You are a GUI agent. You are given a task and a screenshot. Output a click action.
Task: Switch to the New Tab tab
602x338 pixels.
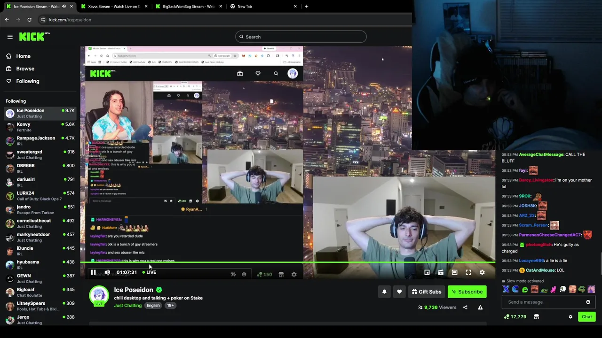point(263,7)
